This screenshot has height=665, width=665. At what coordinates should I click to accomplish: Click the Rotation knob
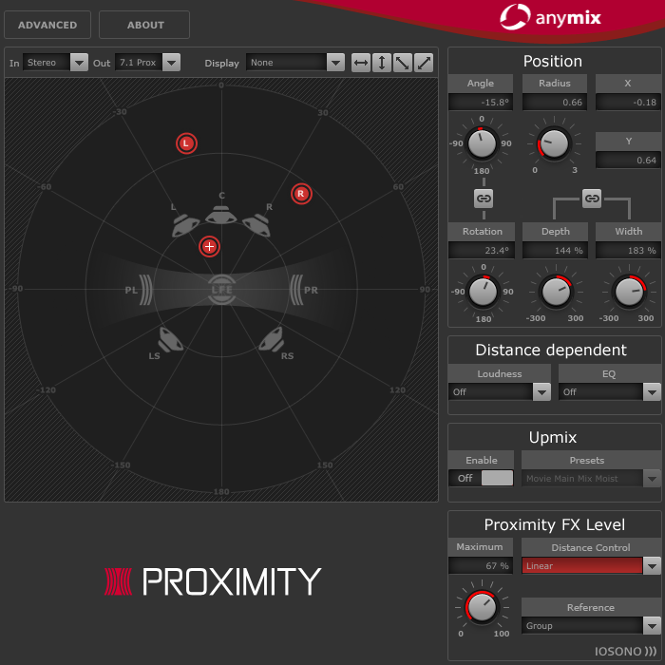tap(483, 292)
